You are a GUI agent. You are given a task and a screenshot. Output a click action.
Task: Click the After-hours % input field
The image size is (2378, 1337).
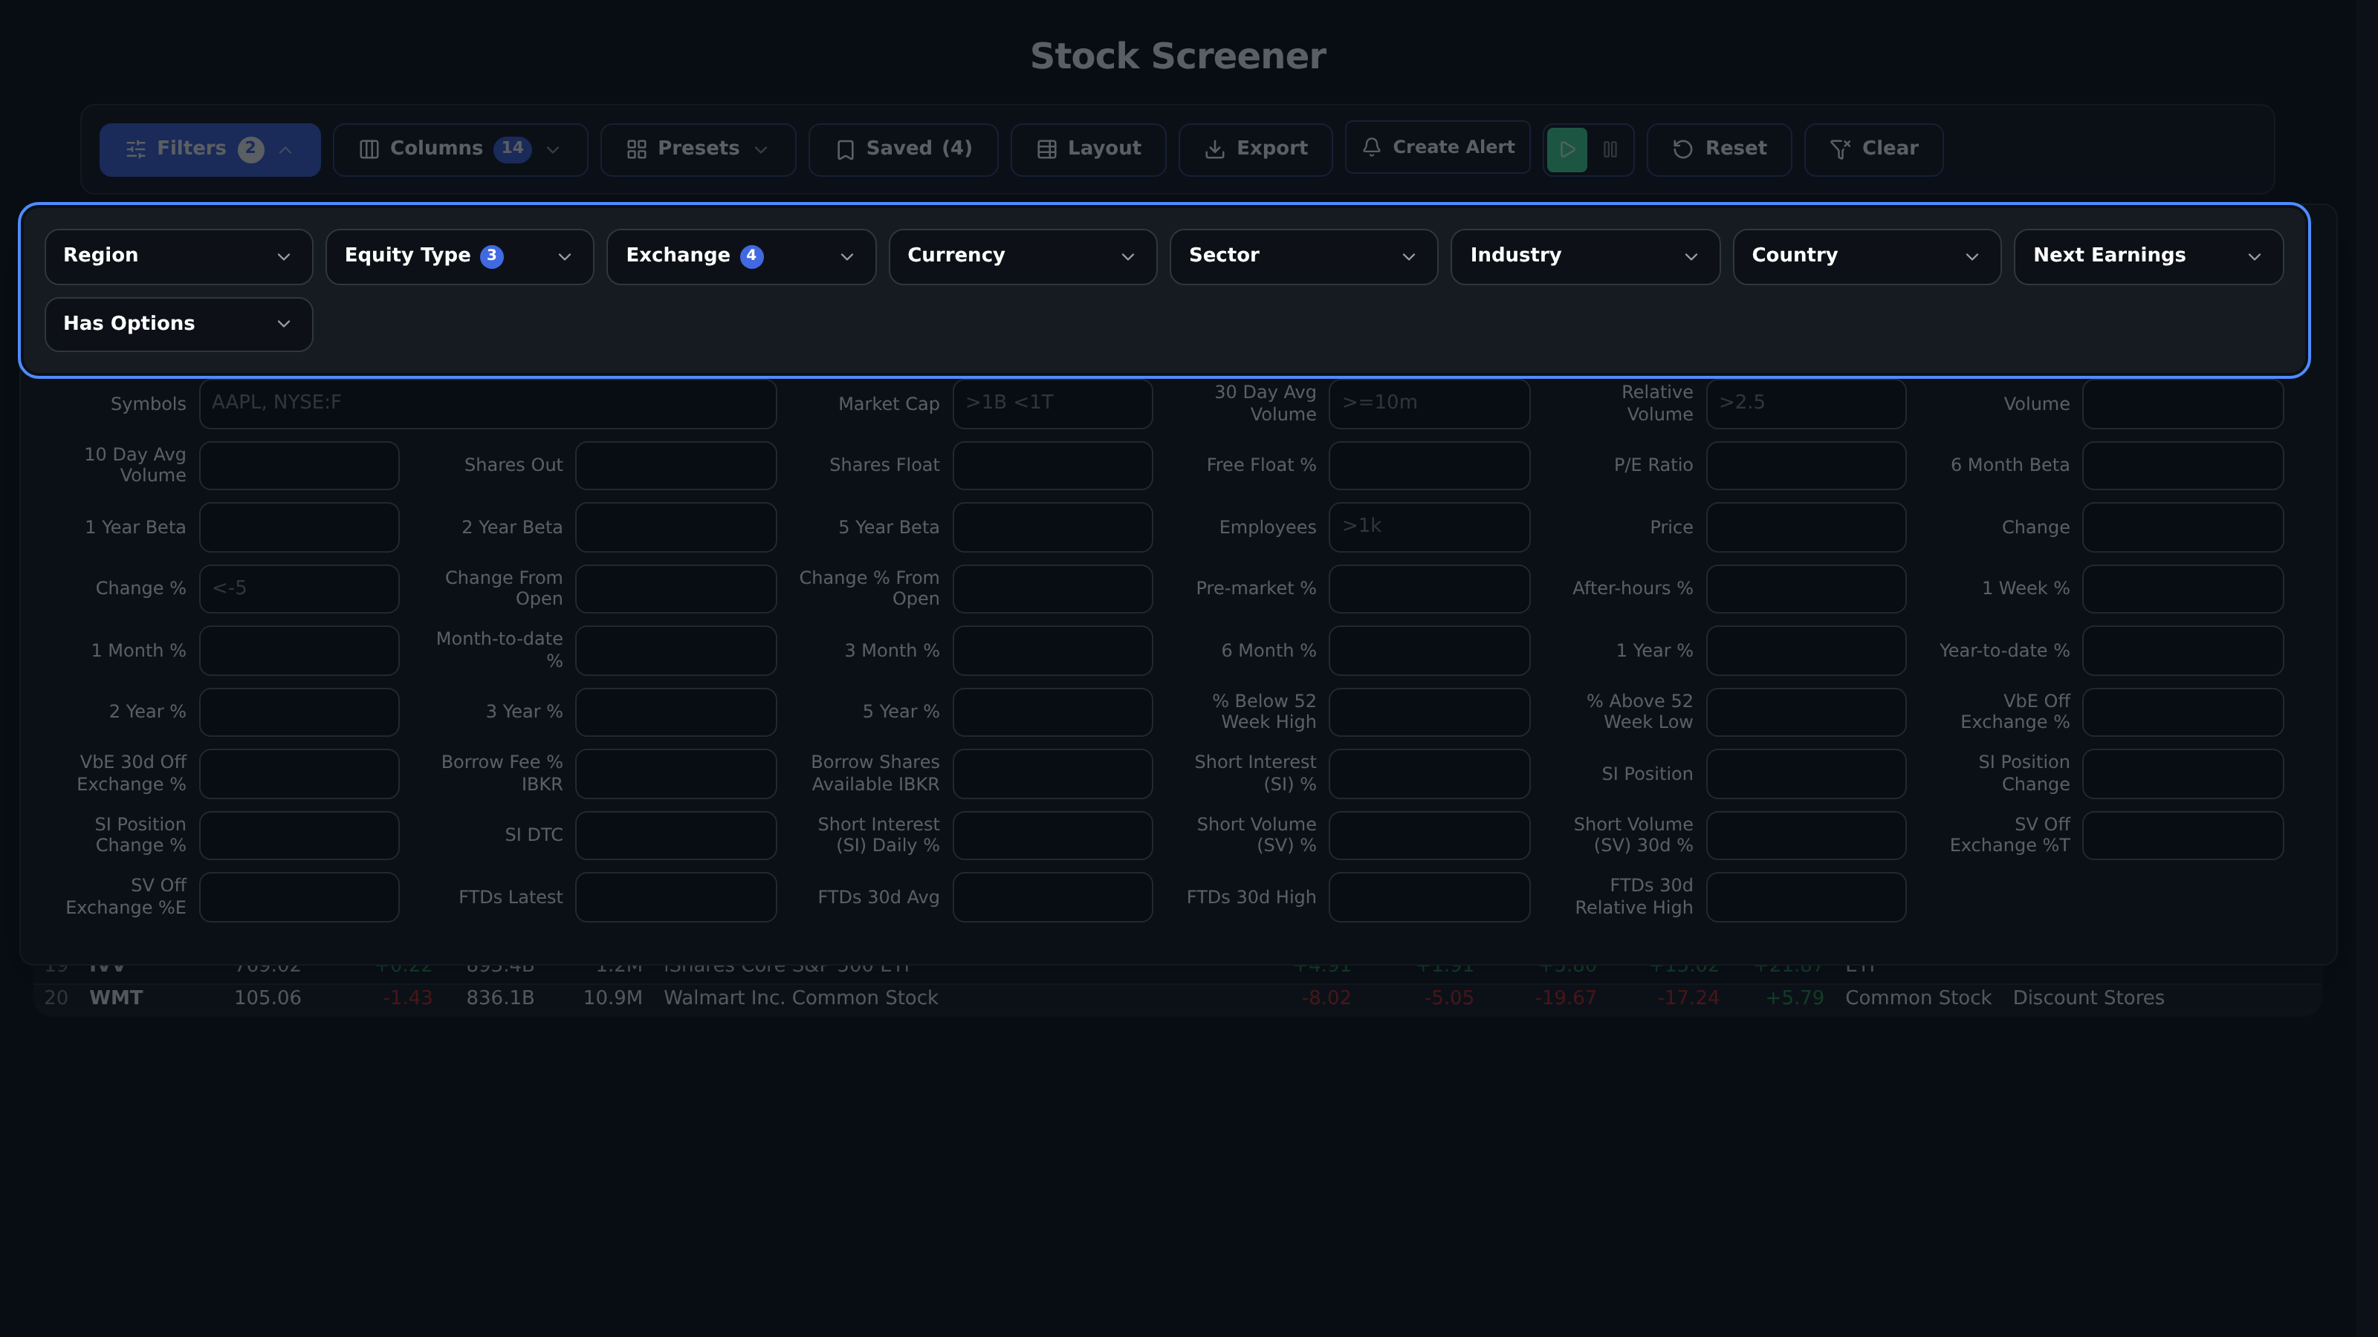tap(1806, 589)
